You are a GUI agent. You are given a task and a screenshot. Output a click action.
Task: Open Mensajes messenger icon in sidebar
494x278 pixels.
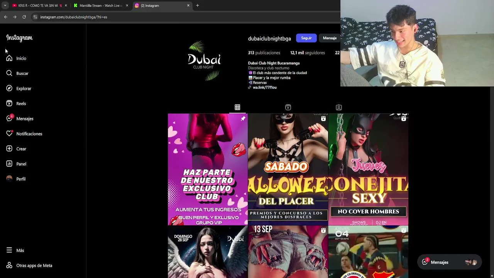[x=9, y=119]
